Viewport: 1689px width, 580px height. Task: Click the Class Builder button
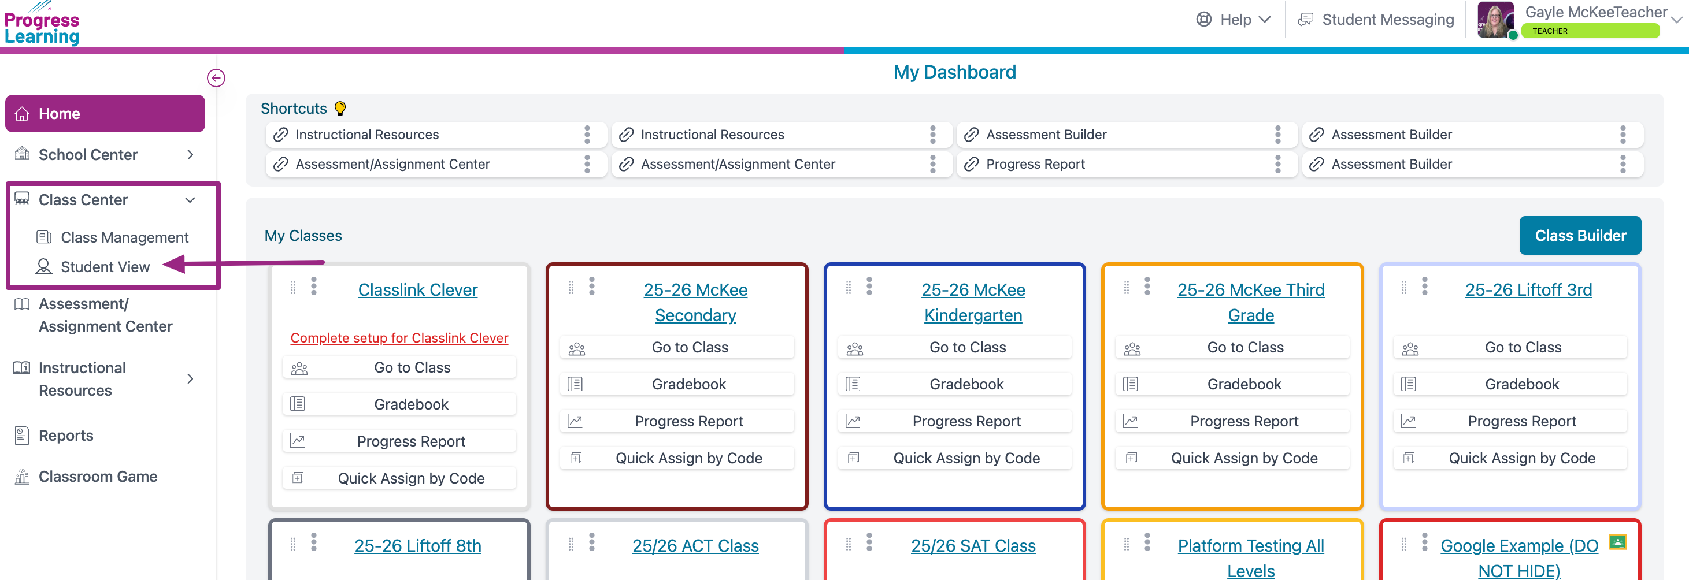tap(1580, 235)
